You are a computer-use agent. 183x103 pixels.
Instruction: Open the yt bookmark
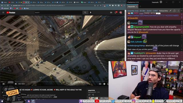pos(21,8)
